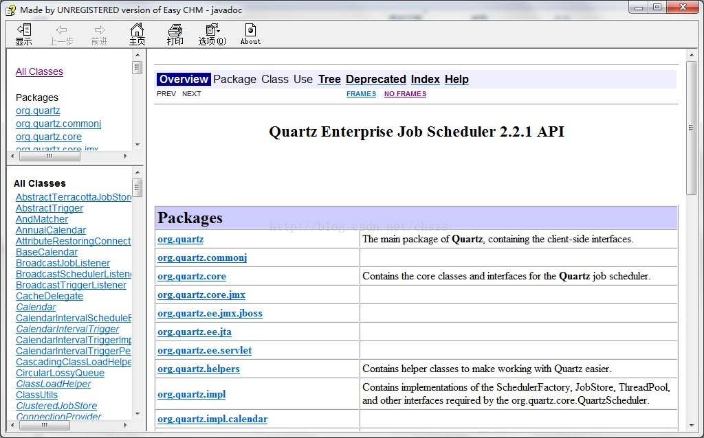The width and height of the screenshot is (704, 438).
Task: Click the 显示 (Show) toolbar icon
Action: click(x=24, y=34)
